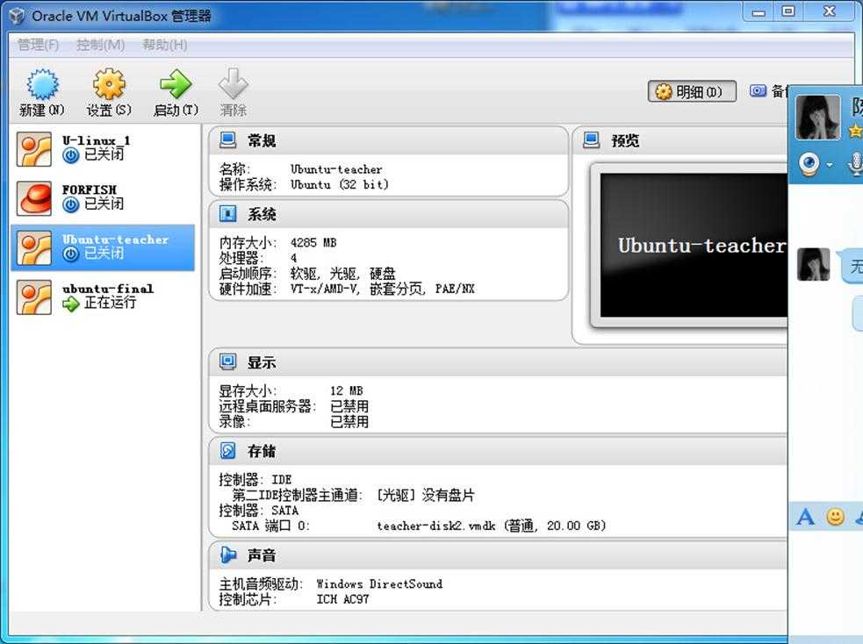Image resolution: width=863 pixels, height=644 pixels.
Task: Click the 显示 display section icon
Action: pyautogui.click(x=228, y=361)
